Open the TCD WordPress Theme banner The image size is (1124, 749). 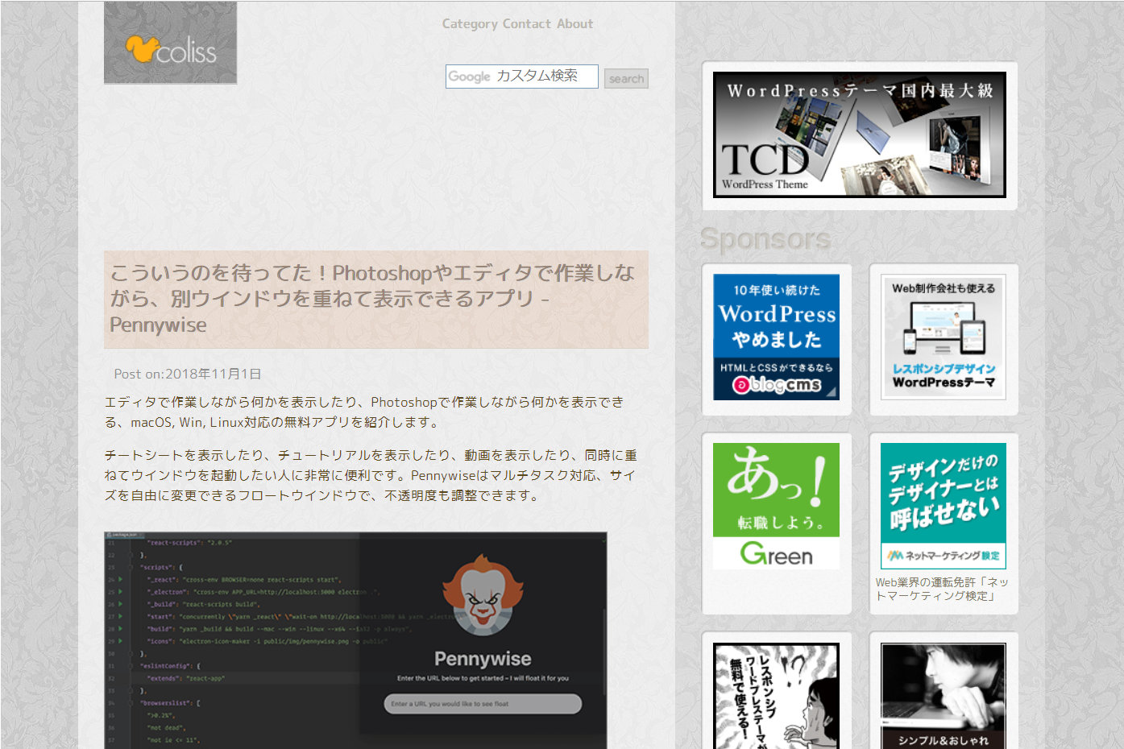pyautogui.click(x=859, y=134)
